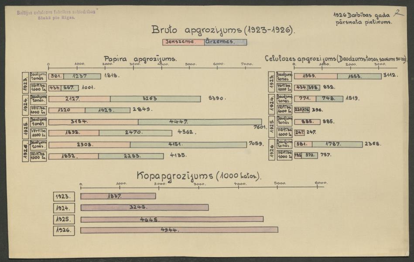414x262 pixels.
Task: Click the blue Ārzemes legend swatch
Action: click(x=225, y=42)
